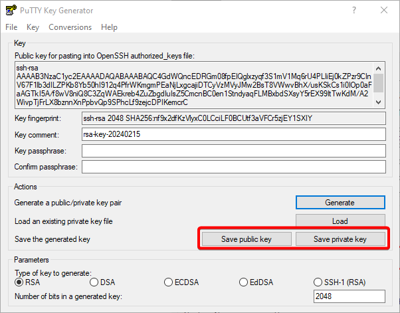Select the SSH-1 (RSA) key type
This screenshot has width=400, height=313.
pos(340,282)
